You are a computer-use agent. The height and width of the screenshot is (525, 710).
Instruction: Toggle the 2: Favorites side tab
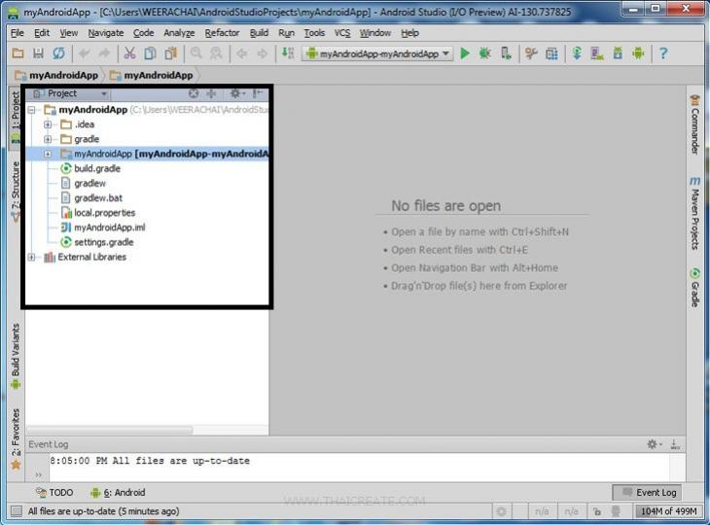15,438
